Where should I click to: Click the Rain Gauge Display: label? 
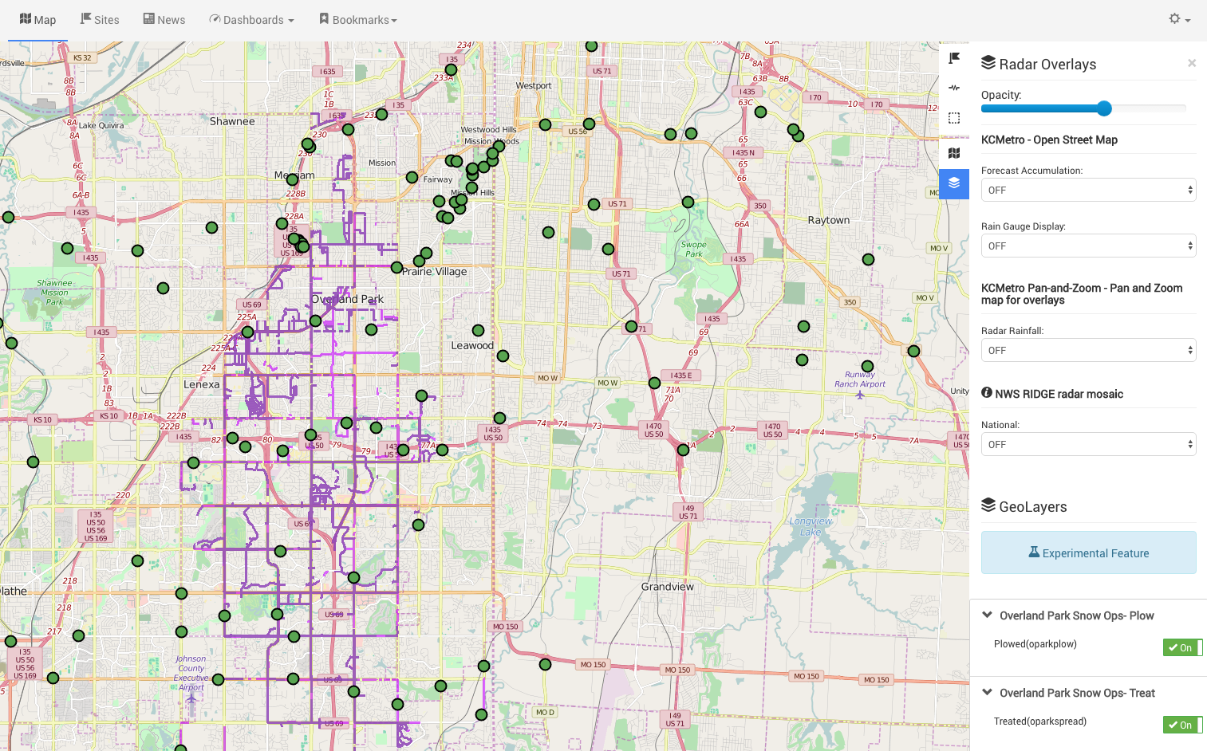tap(1023, 226)
